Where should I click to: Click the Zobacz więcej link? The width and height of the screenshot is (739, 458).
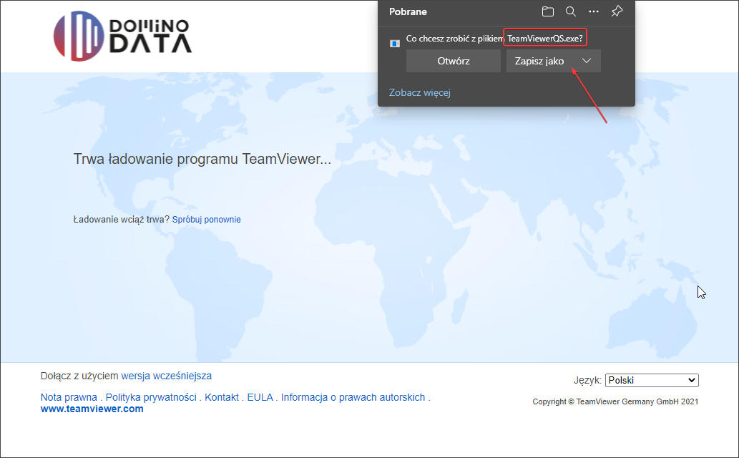[420, 92]
